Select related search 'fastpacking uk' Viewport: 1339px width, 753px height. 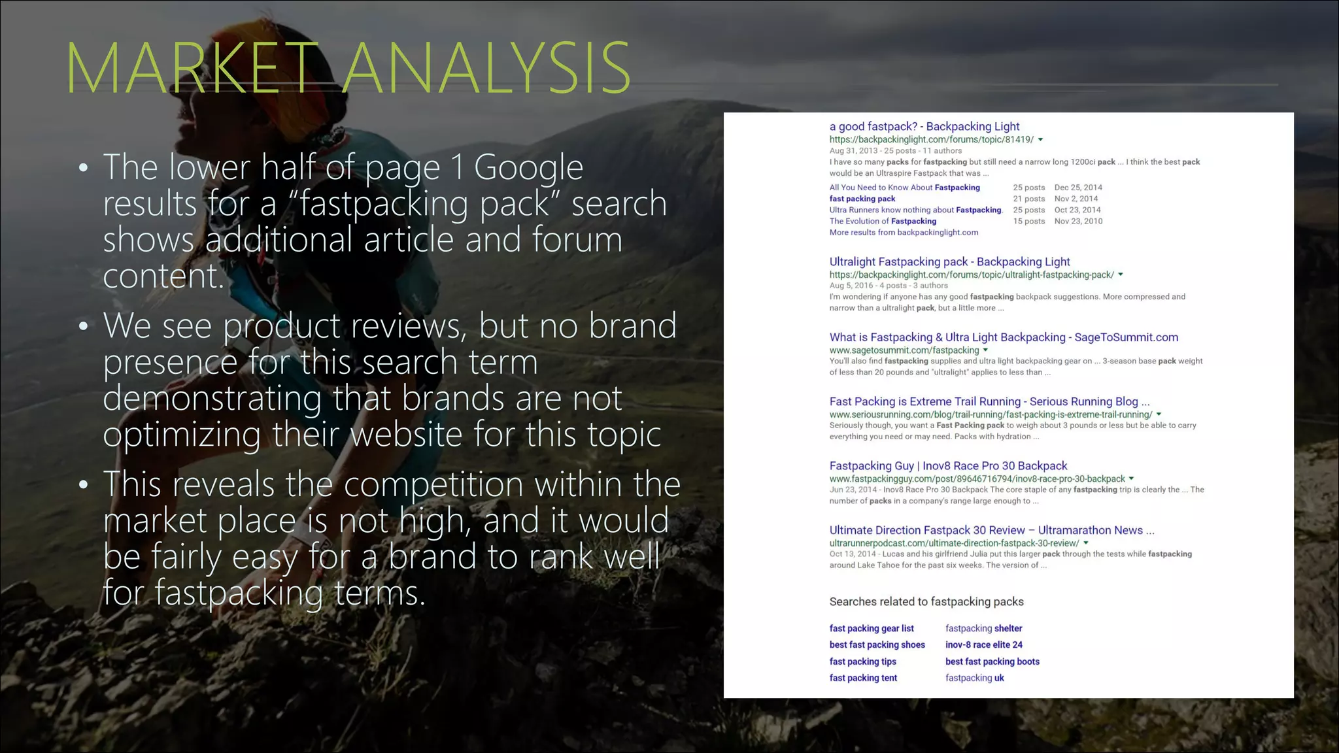(x=974, y=678)
